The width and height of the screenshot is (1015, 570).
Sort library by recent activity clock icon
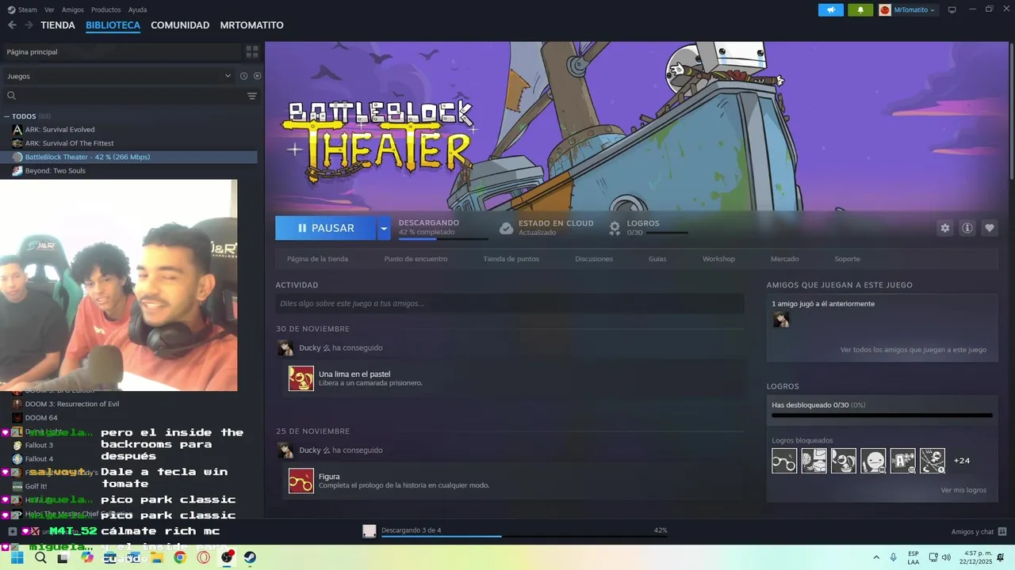point(244,76)
